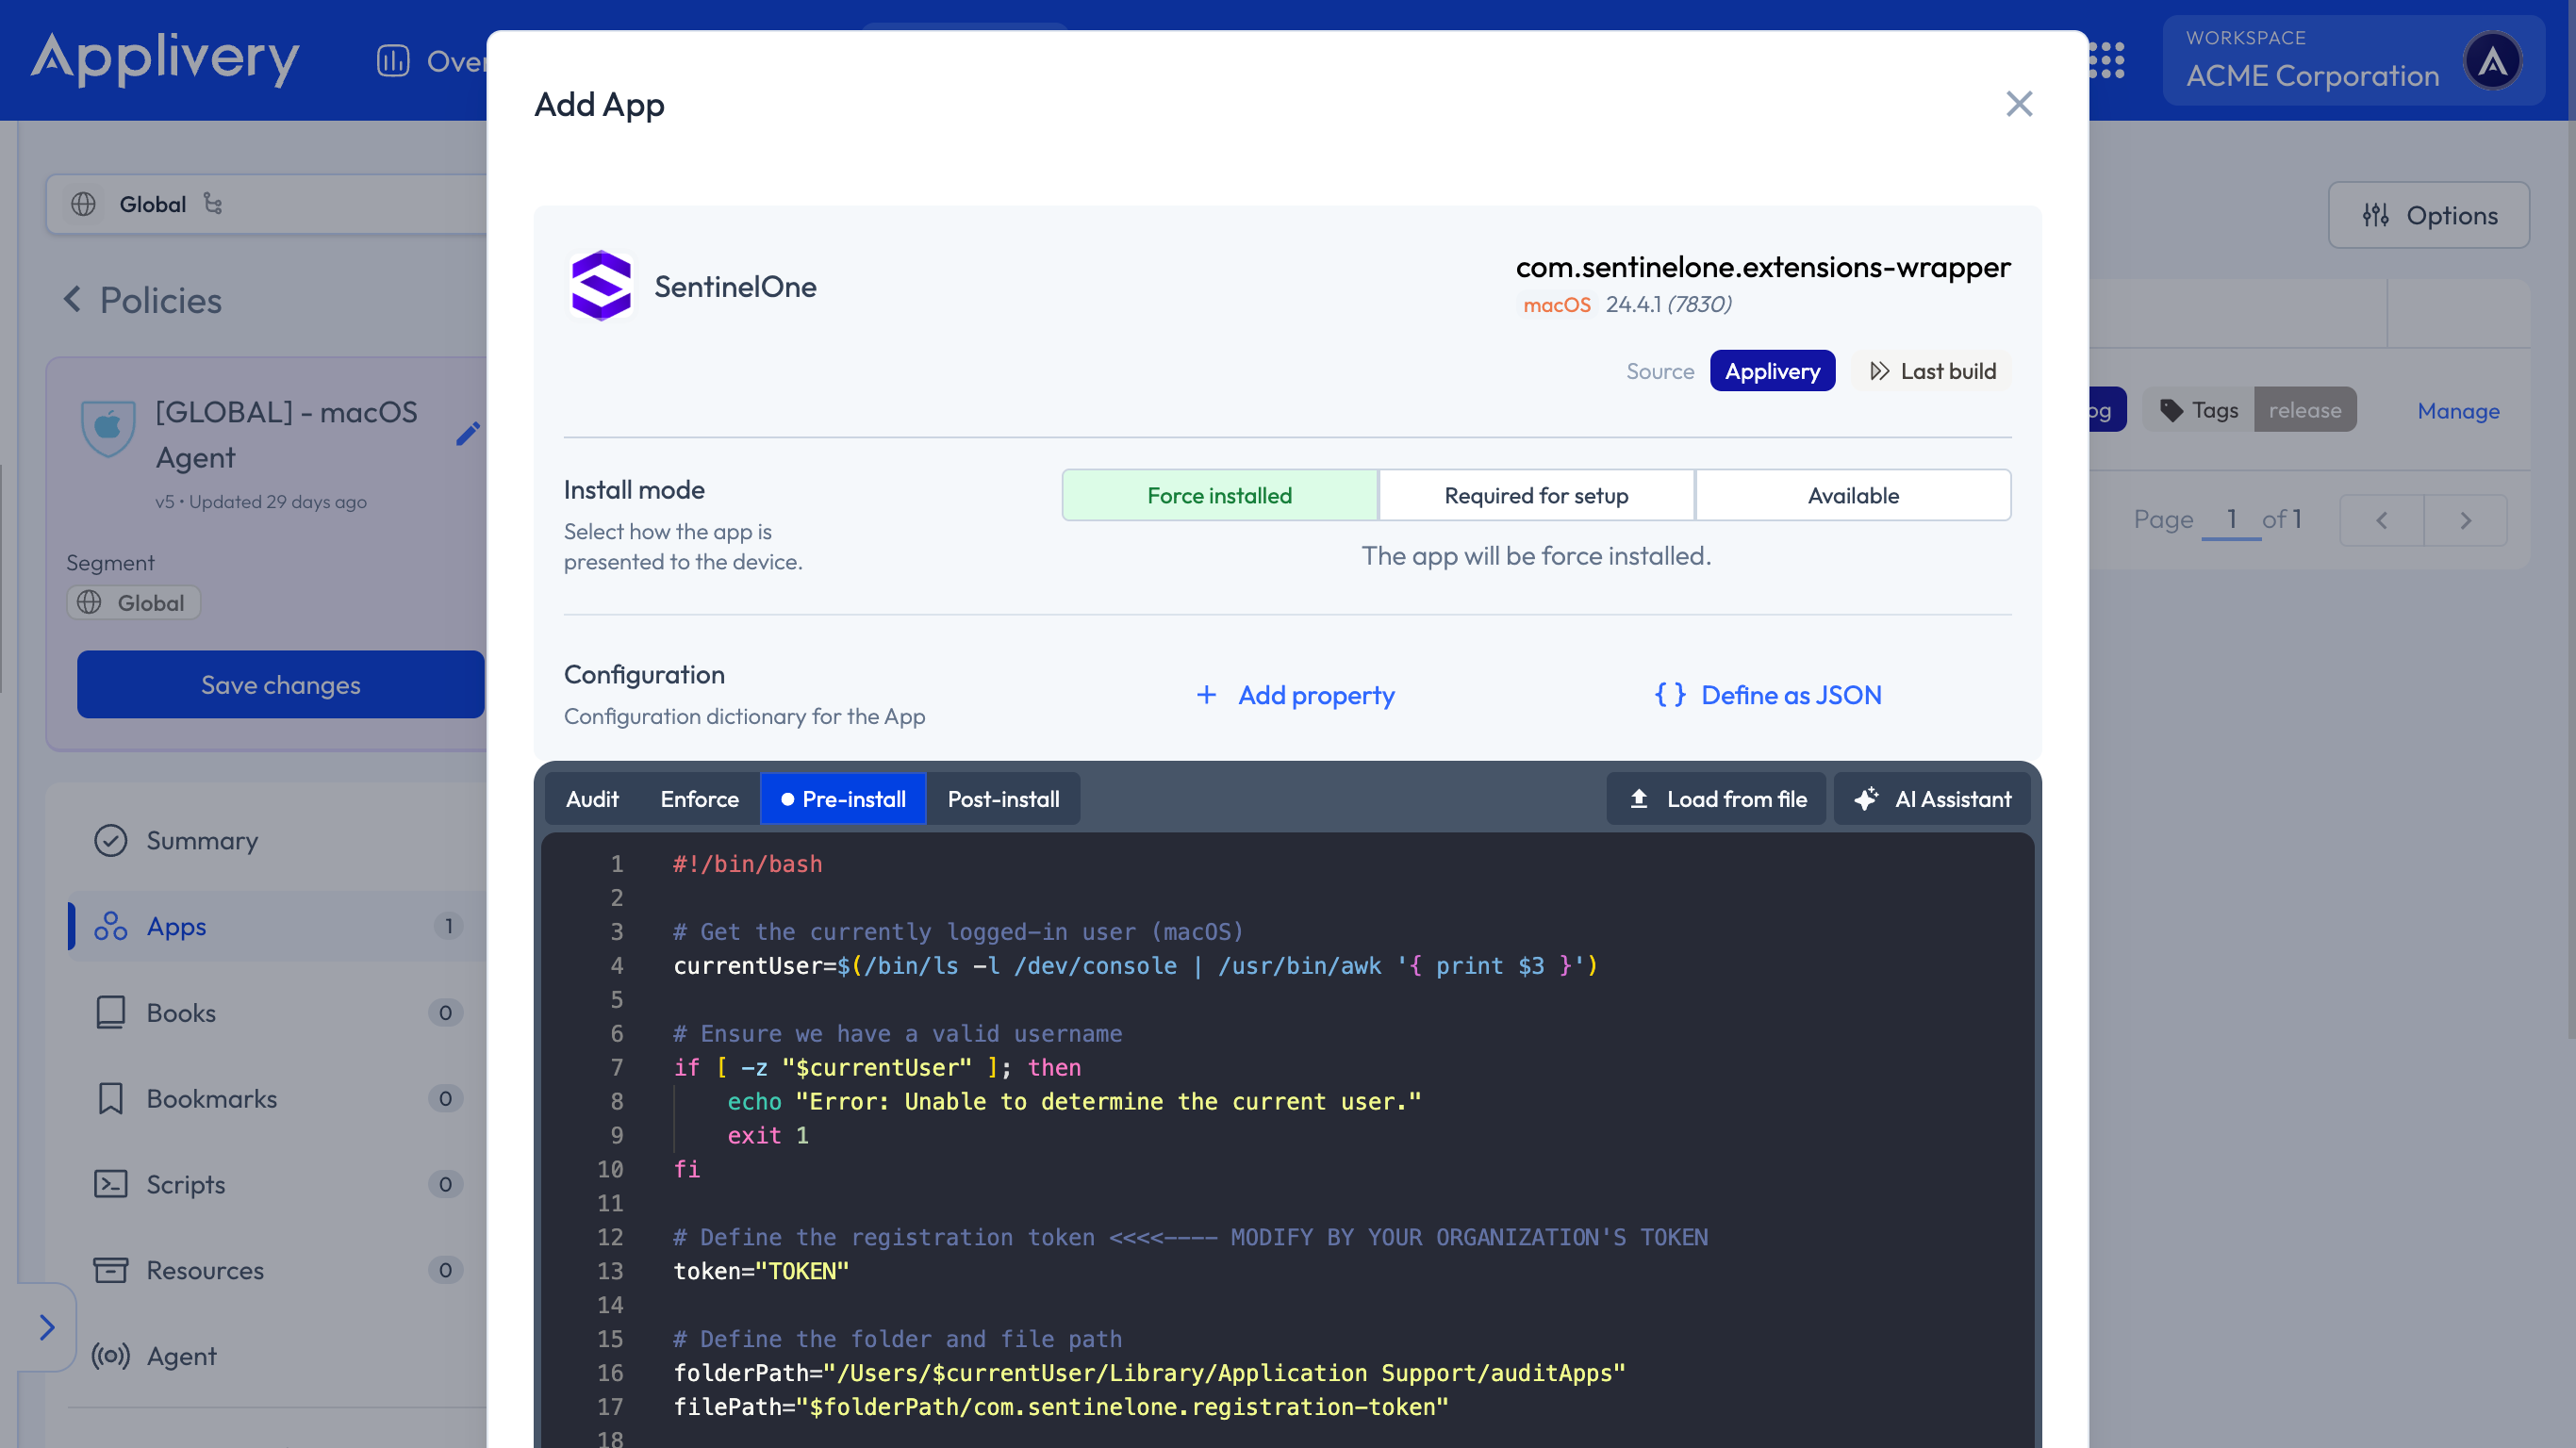Click the segment tree icon beside Global
Screen dimensions: 2576x1448
pos(212,204)
